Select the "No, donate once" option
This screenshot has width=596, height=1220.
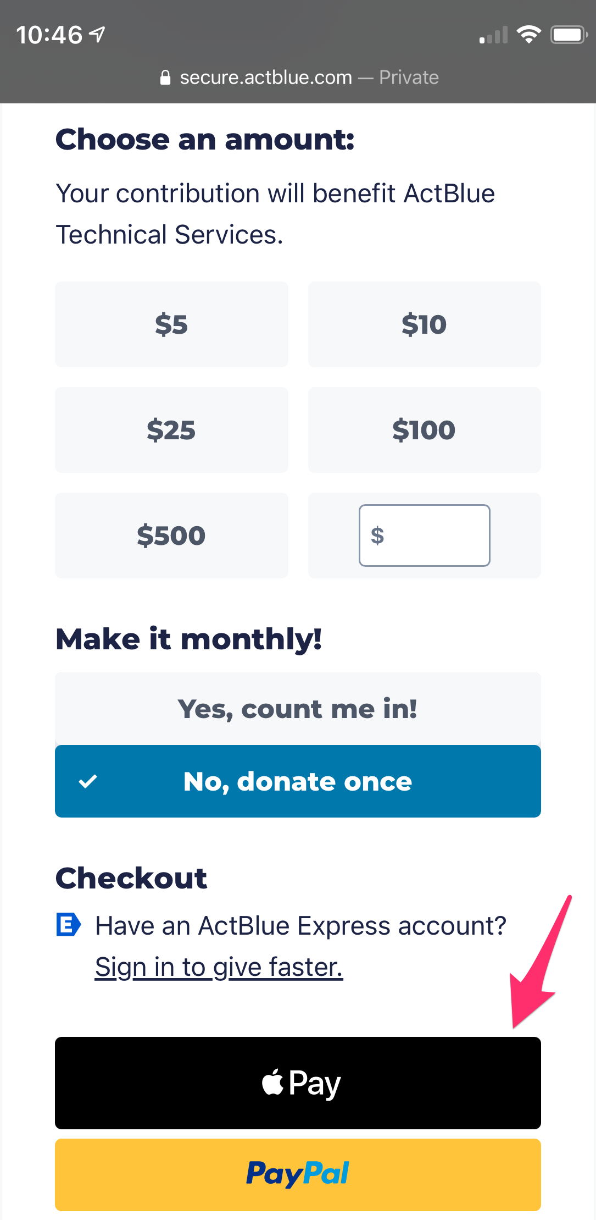298,781
